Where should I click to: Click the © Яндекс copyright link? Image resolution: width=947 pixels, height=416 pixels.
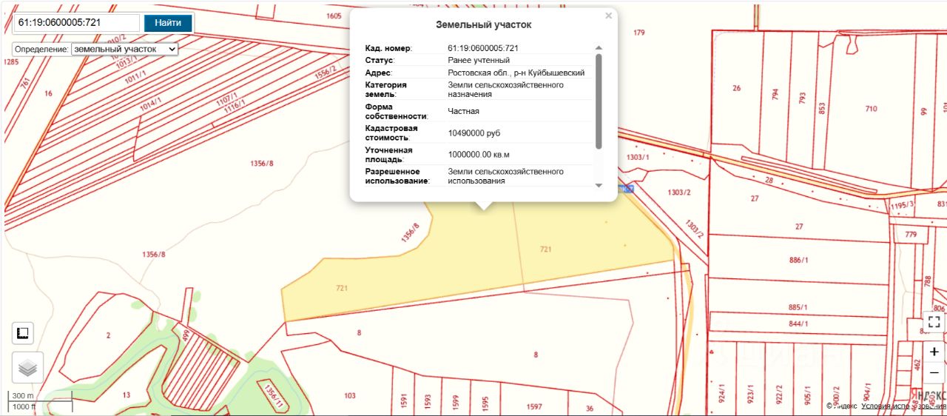[x=842, y=406]
